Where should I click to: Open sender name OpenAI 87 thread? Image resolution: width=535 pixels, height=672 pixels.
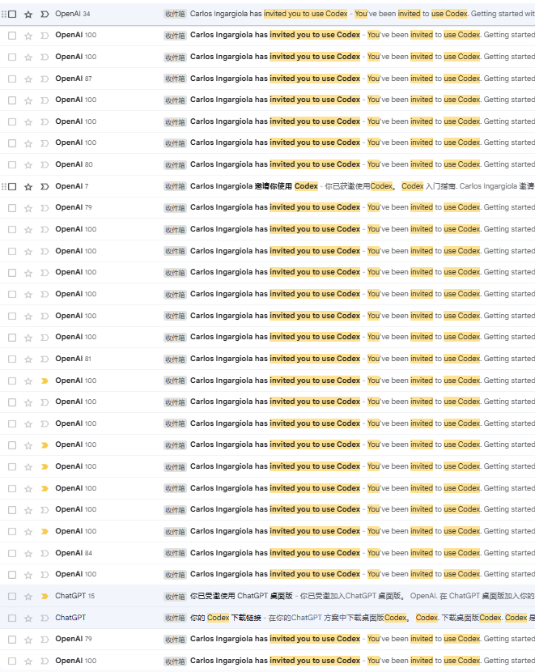coord(69,79)
